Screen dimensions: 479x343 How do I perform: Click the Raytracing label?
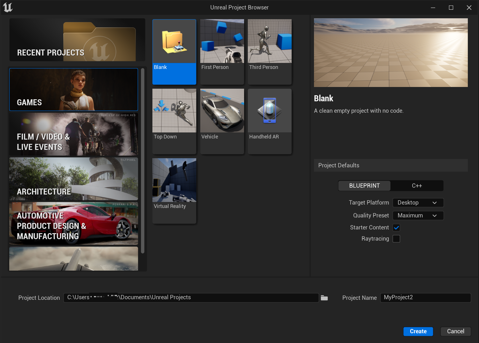coord(375,239)
